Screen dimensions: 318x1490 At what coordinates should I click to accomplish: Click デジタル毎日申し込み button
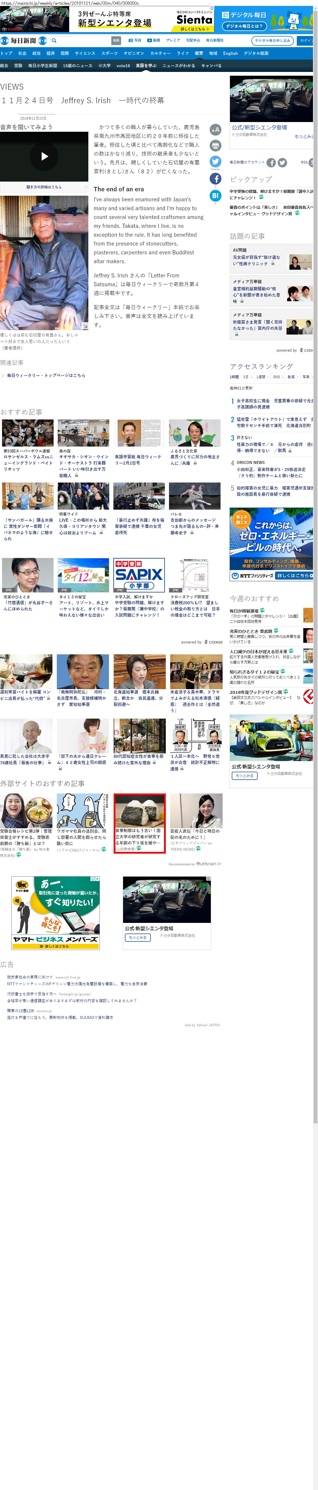click(x=272, y=40)
